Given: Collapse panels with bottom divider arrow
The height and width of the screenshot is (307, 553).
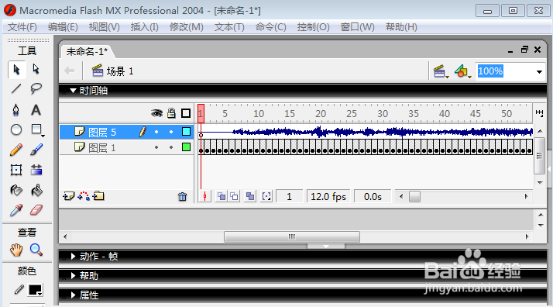Looking at the screenshot, I should coord(326,247).
